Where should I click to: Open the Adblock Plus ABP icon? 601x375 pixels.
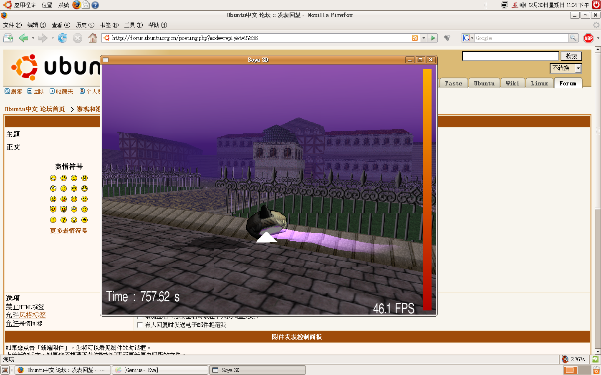588,38
